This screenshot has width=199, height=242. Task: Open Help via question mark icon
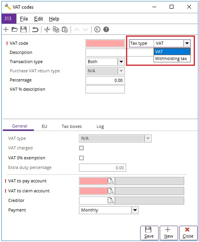[106, 29]
